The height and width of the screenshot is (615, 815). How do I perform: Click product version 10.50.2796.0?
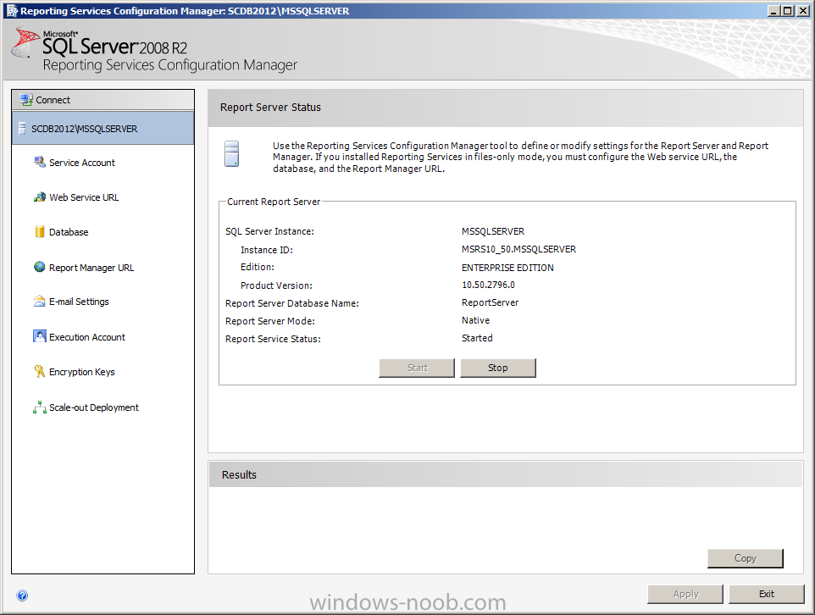tap(488, 285)
